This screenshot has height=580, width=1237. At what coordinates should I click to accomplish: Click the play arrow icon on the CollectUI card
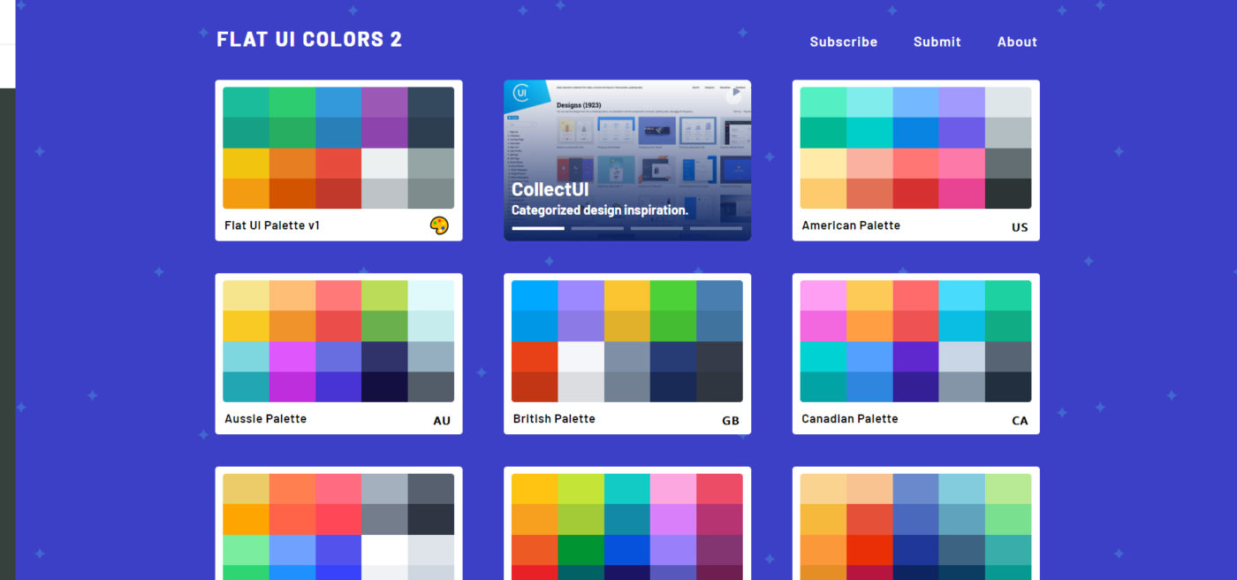click(x=737, y=90)
